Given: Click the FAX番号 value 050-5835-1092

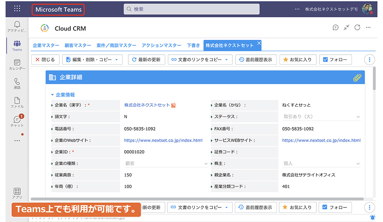Looking at the screenshot, I should click(x=298, y=129).
